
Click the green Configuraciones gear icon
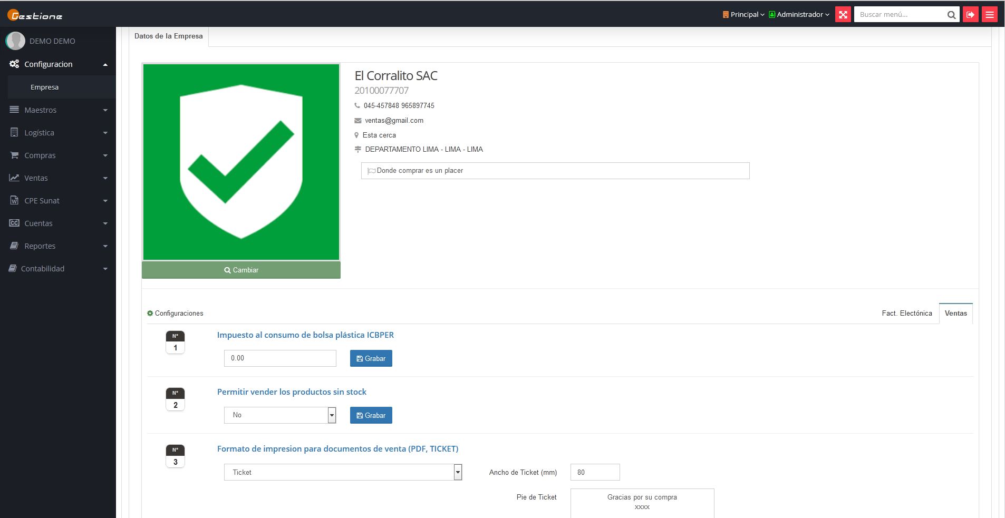(150, 313)
